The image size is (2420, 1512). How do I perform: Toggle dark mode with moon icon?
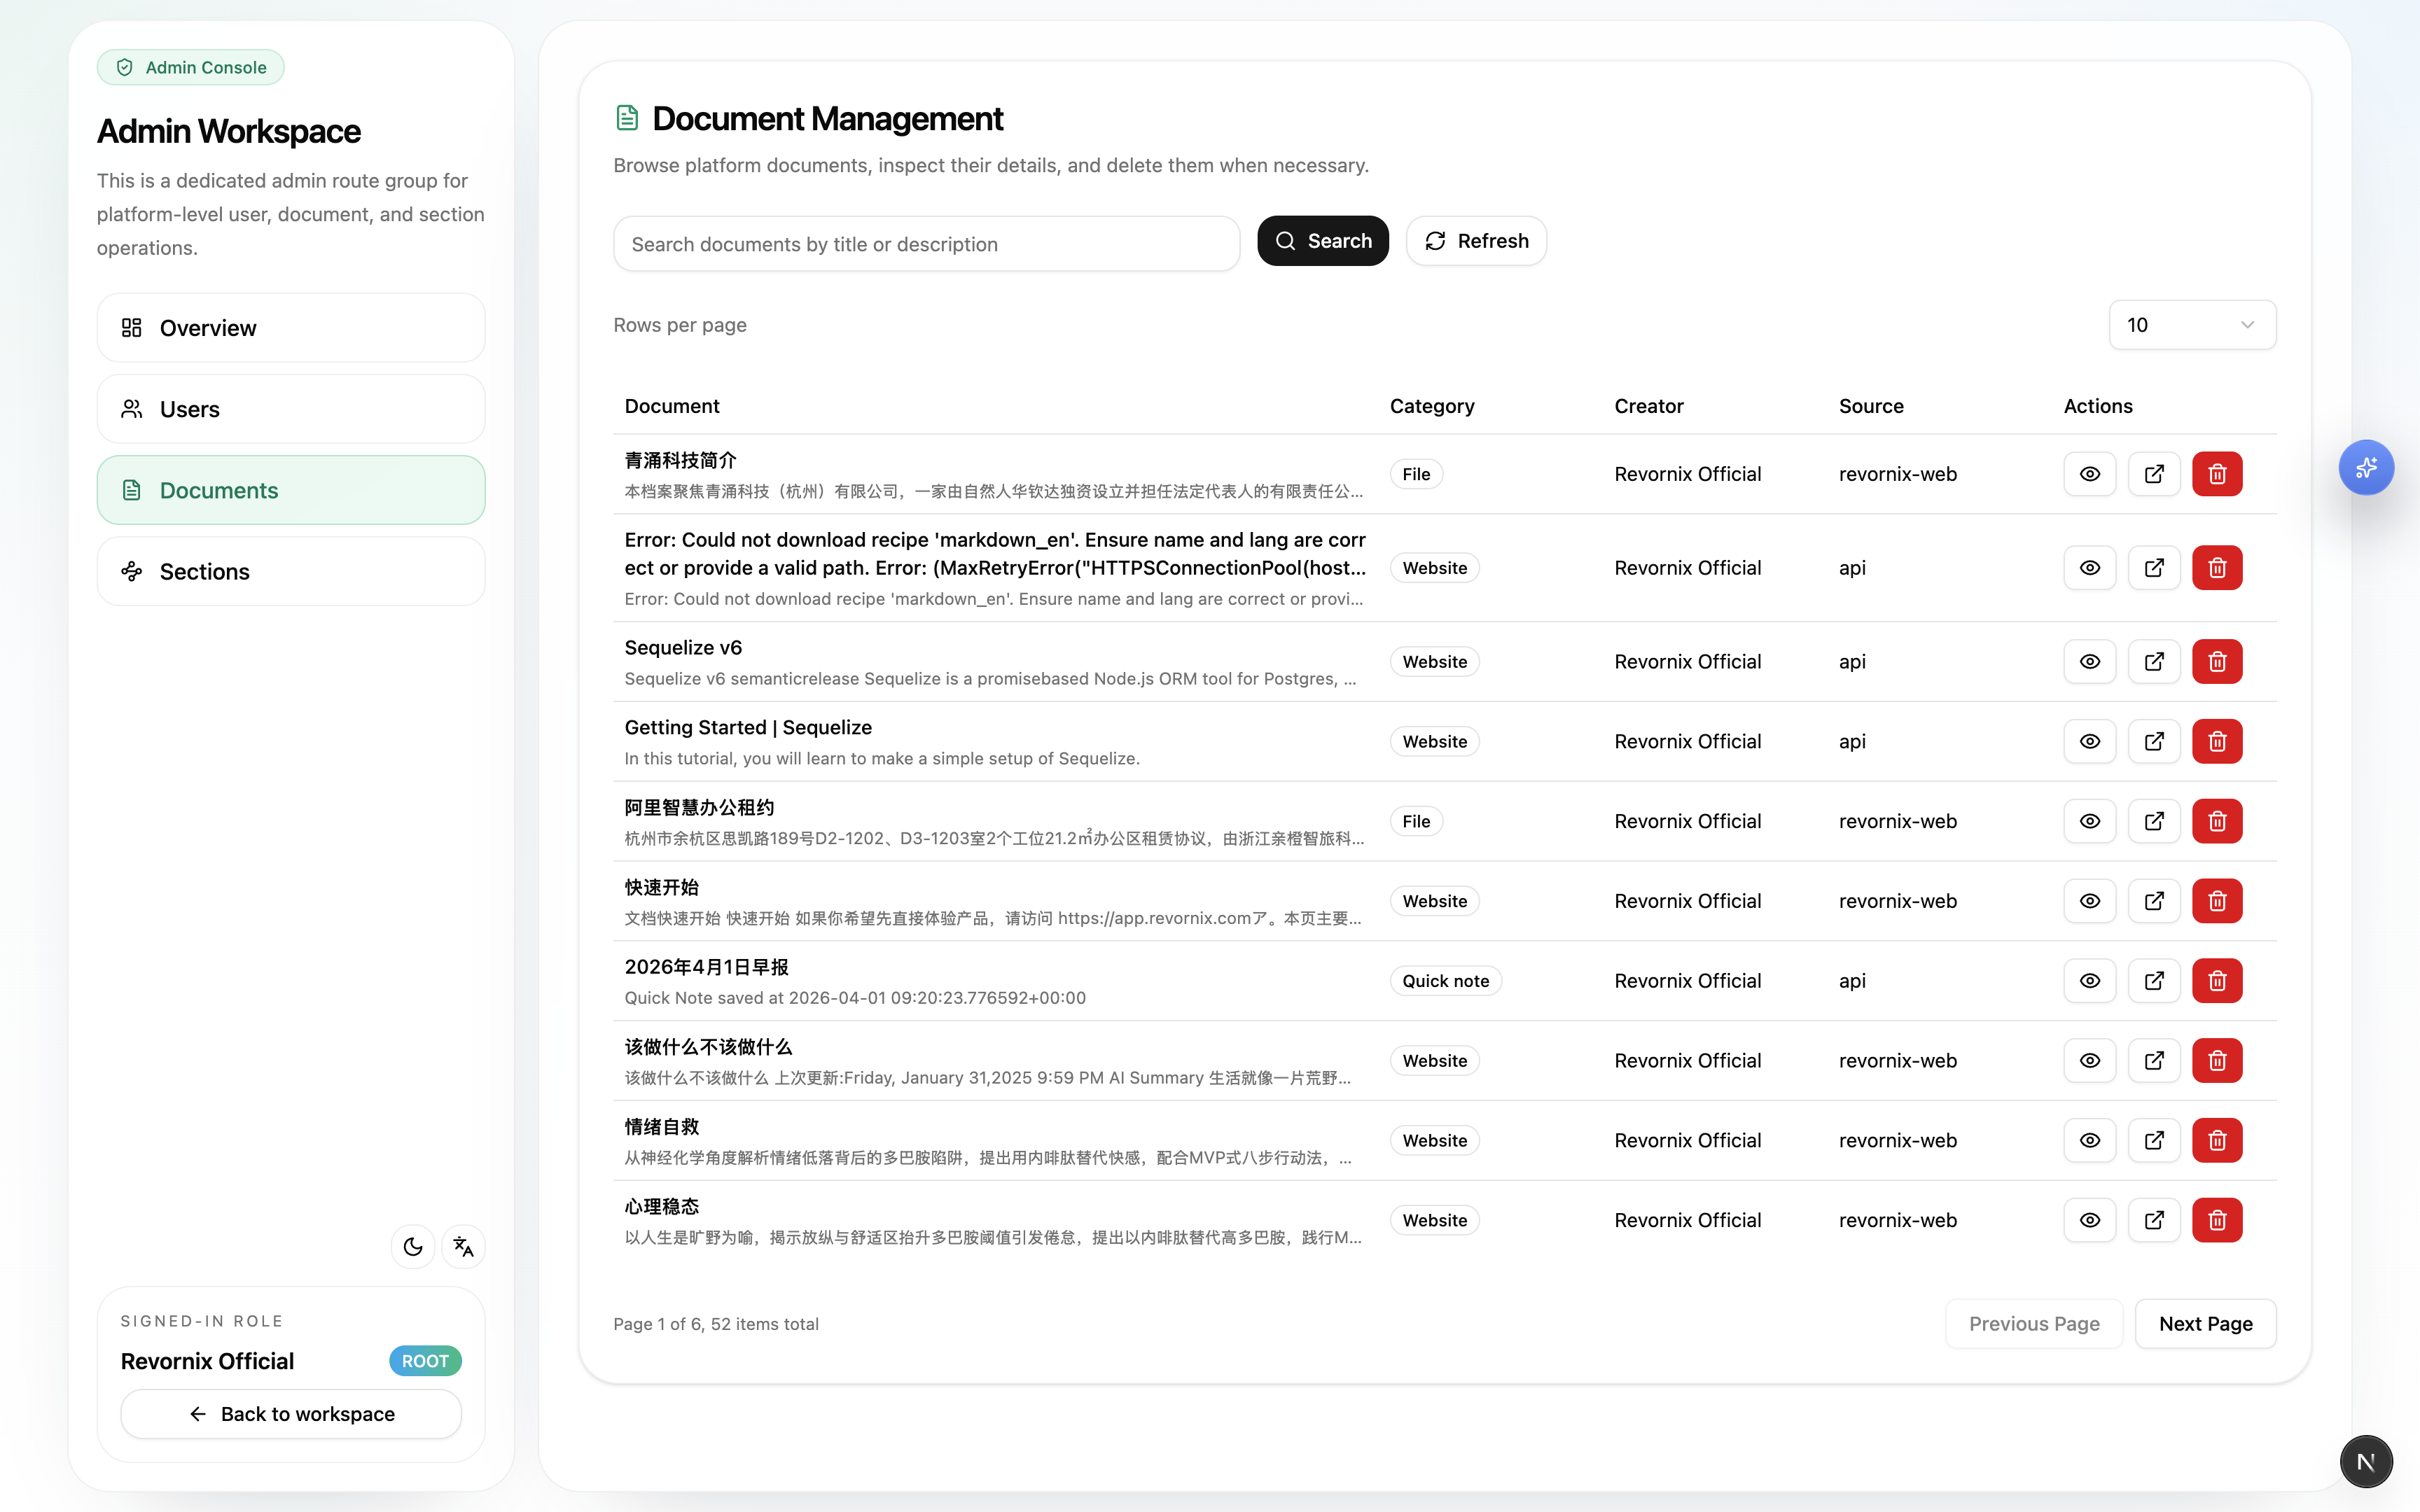click(x=412, y=1246)
